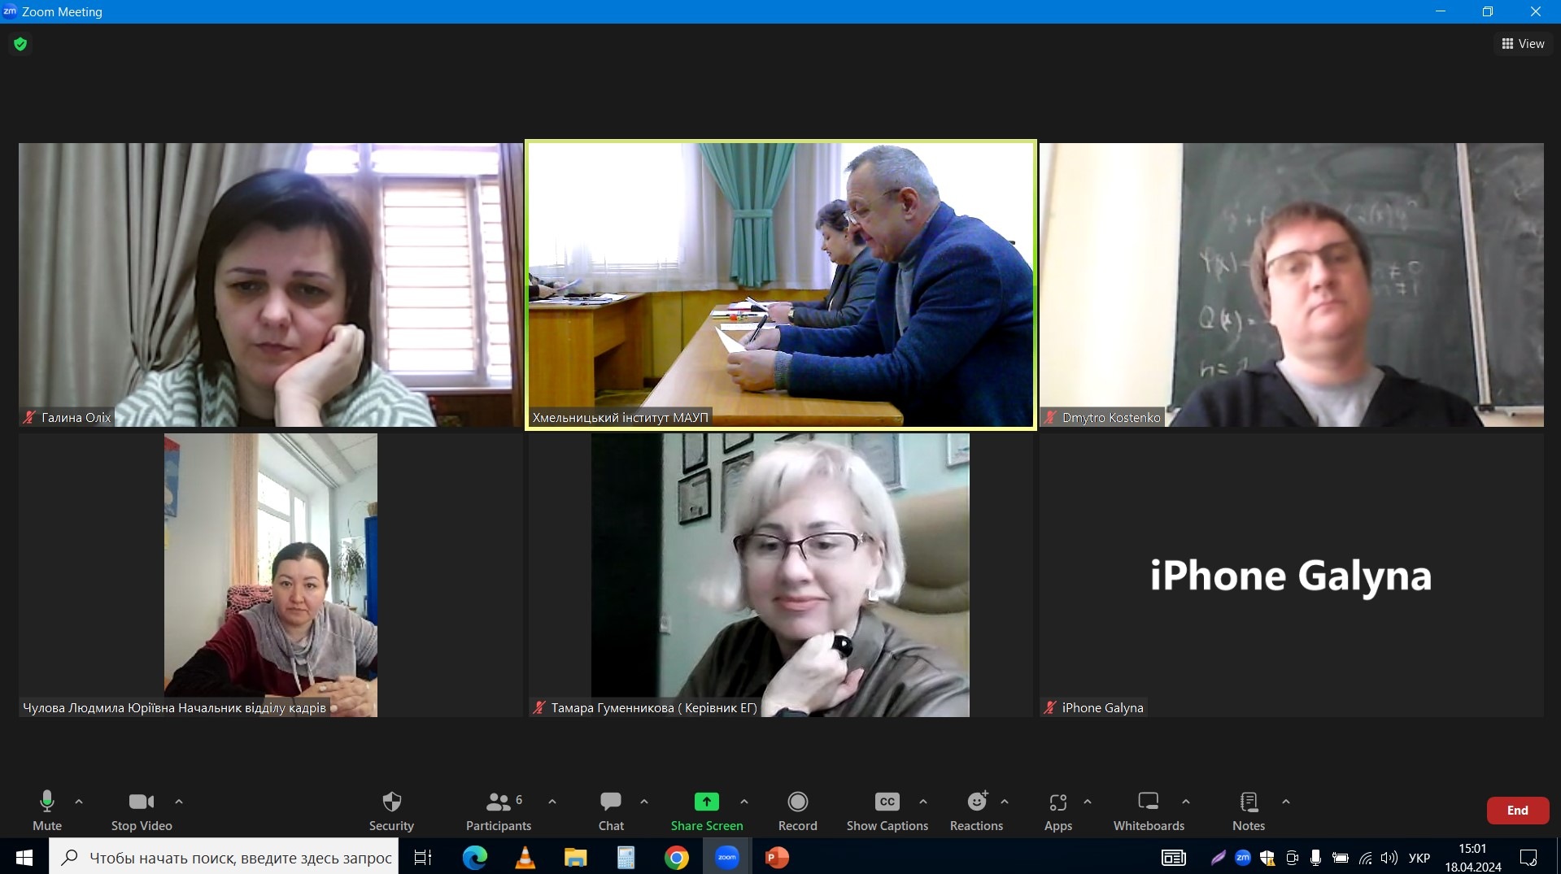Expand video options arrow beside Stop Video
This screenshot has height=874, width=1561.
(x=179, y=802)
